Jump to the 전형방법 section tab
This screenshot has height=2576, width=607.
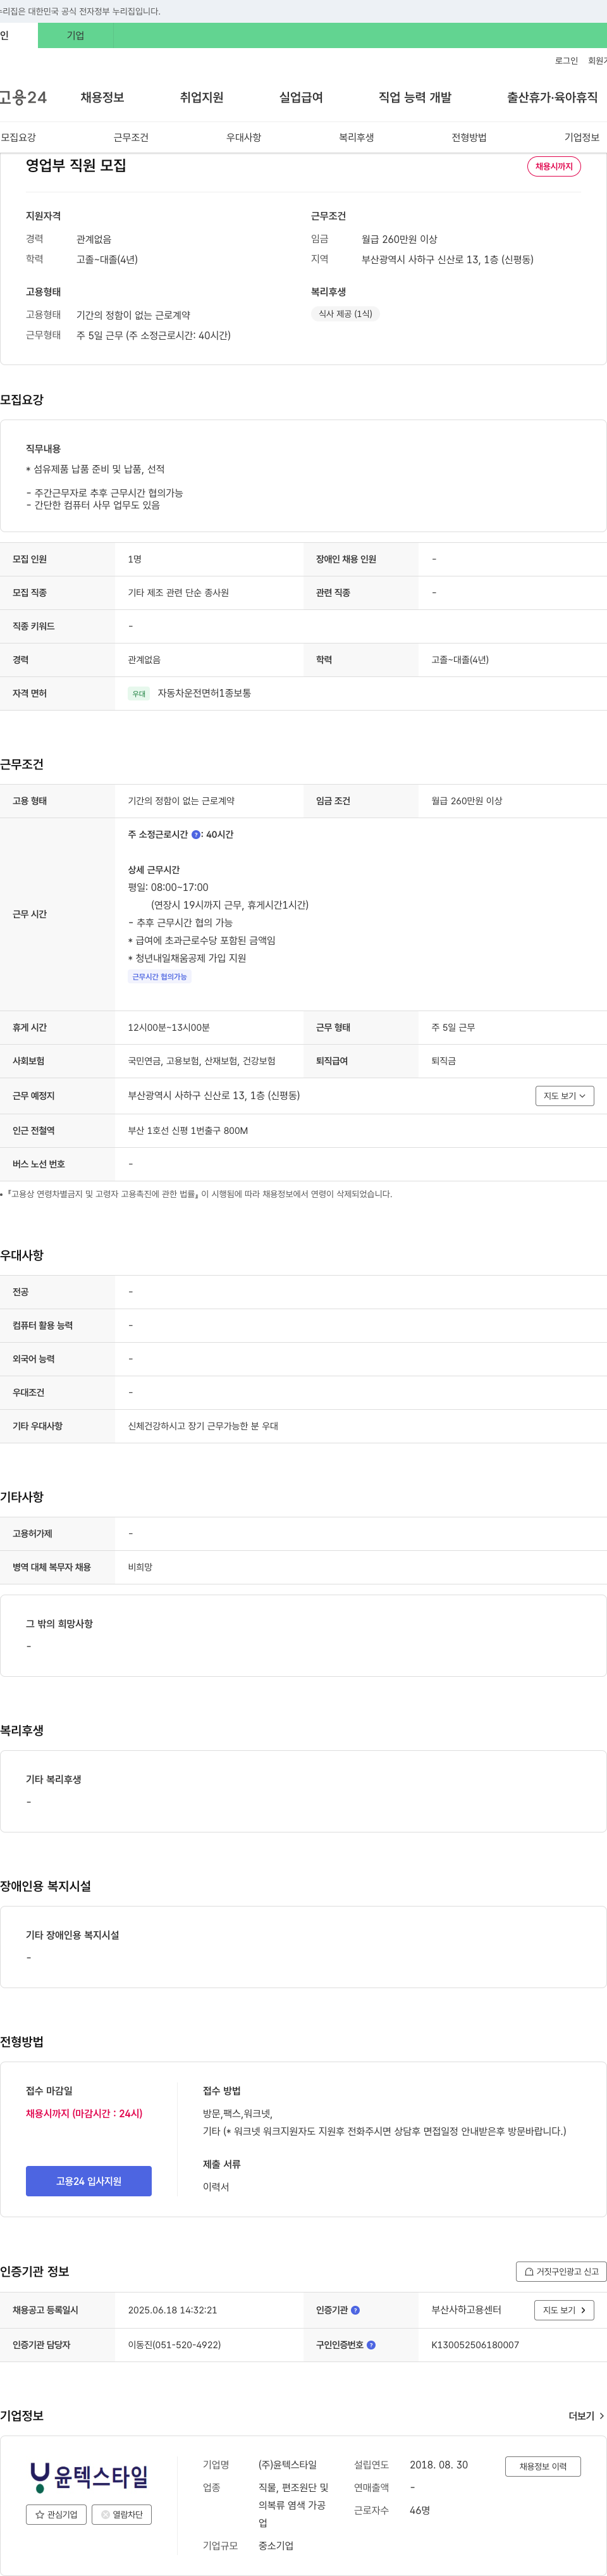click(469, 137)
